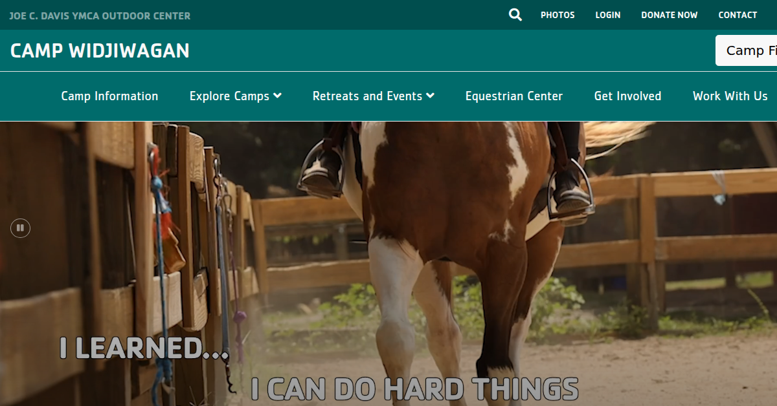The image size is (777, 406).
Task: Open the Camp Information menu item
Action: 109,96
